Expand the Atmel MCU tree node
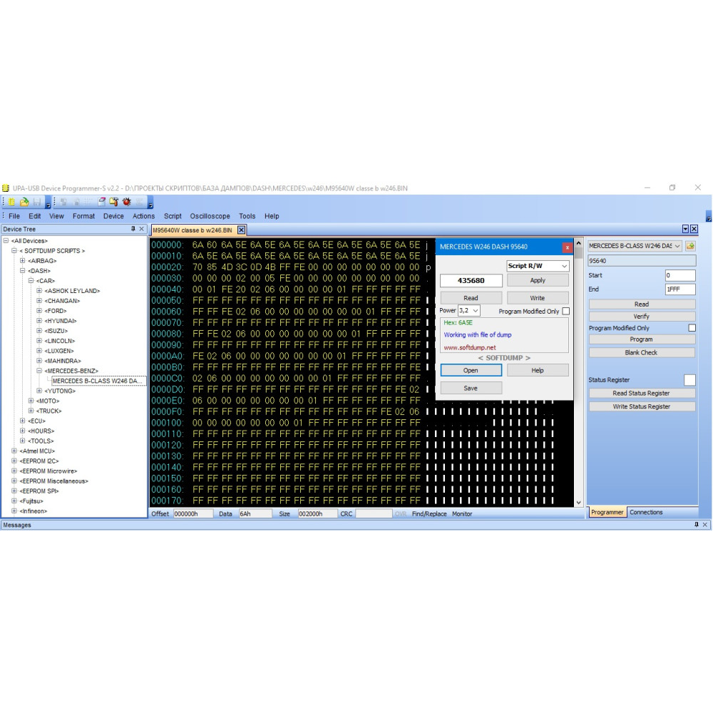 (x=14, y=451)
